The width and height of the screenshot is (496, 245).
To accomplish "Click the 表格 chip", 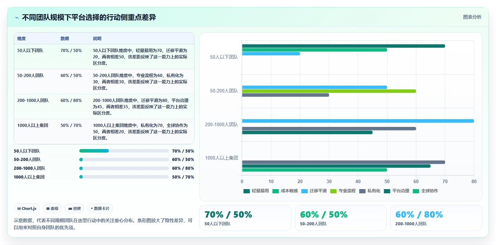I will click(52, 208).
